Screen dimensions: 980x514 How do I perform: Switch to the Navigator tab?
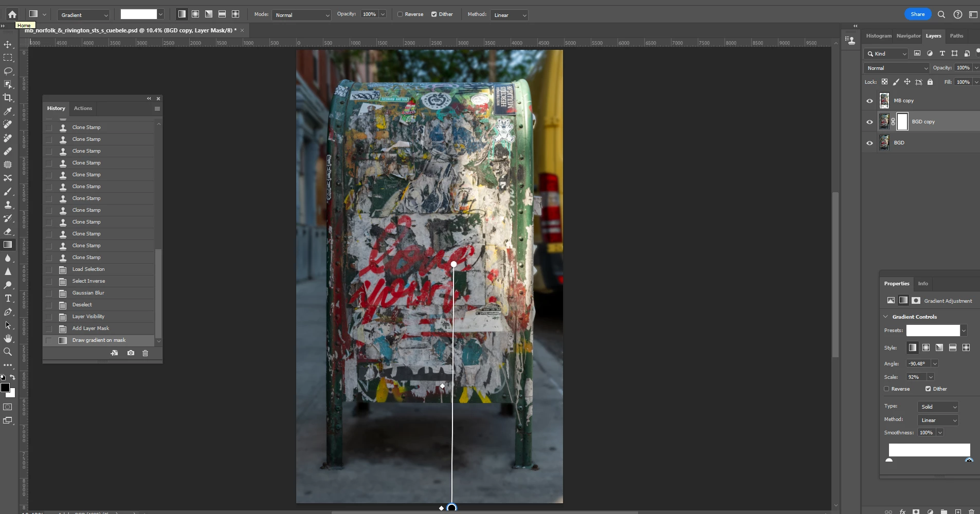[909, 35]
